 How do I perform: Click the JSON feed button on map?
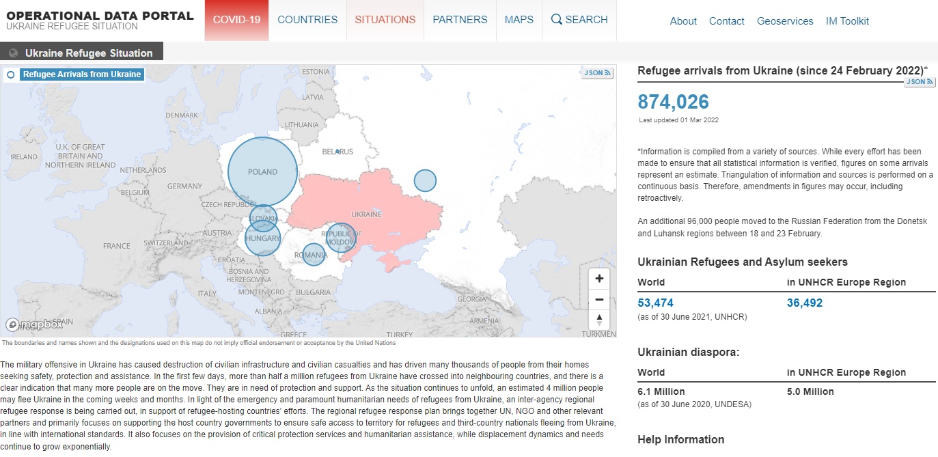[x=597, y=73]
